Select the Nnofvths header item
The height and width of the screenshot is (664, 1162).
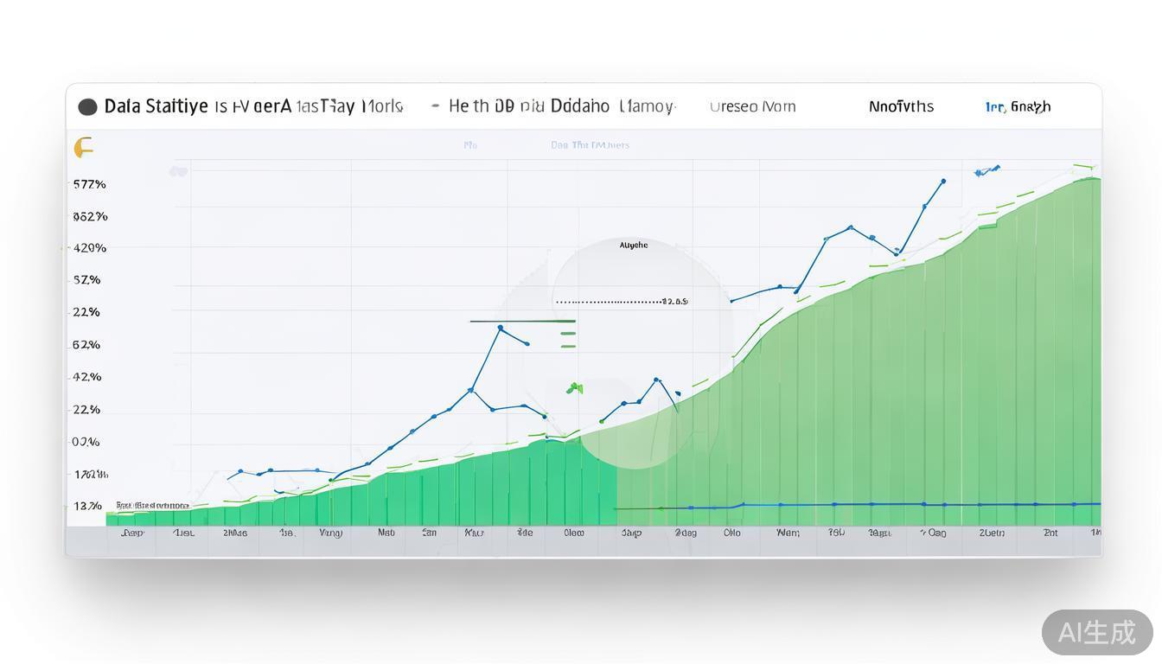(901, 106)
